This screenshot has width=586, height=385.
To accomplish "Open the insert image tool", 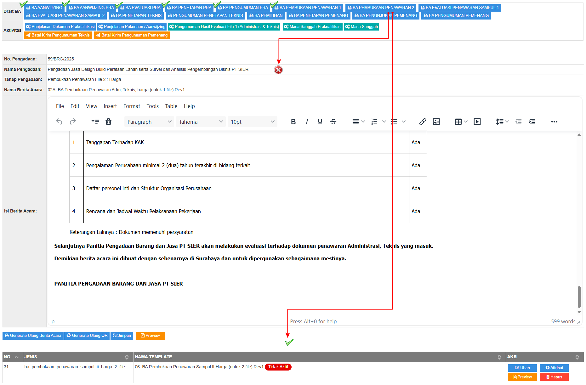I will click(436, 122).
